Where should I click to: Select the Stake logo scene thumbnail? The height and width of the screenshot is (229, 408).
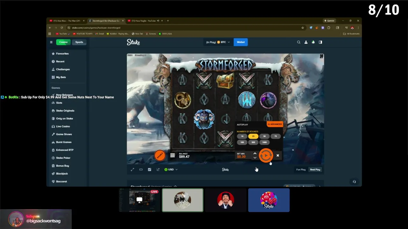(x=269, y=200)
